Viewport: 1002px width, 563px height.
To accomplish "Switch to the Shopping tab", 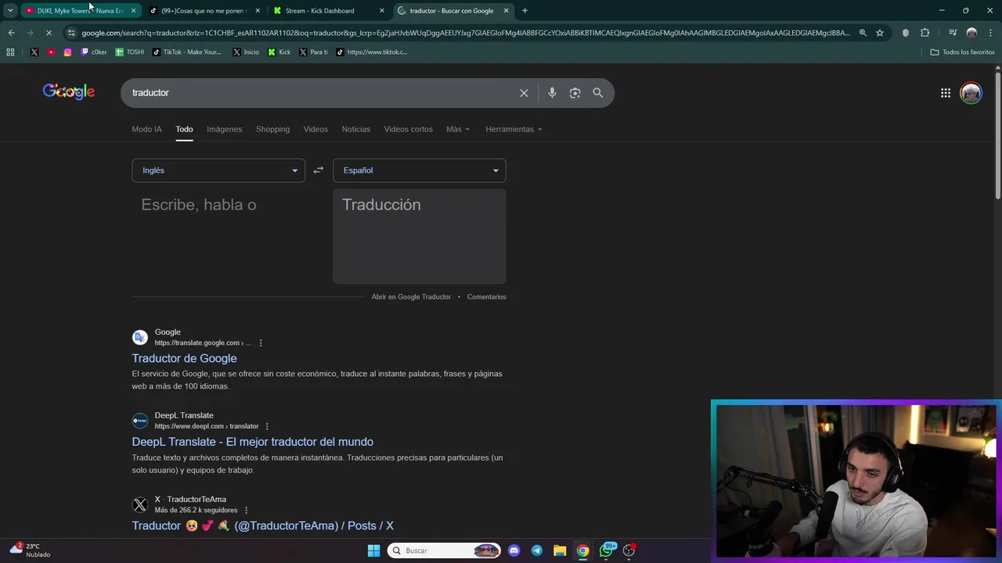I will (x=272, y=129).
